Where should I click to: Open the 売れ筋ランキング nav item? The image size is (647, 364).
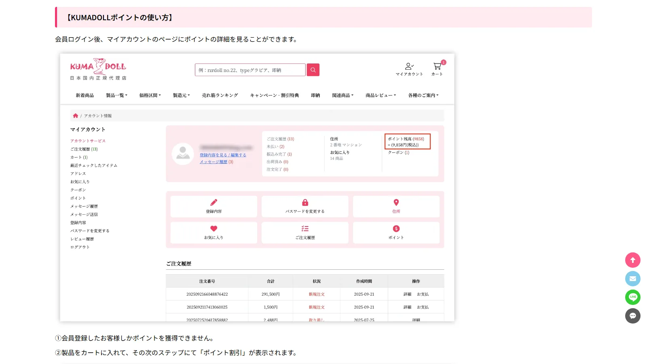pyautogui.click(x=220, y=95)
